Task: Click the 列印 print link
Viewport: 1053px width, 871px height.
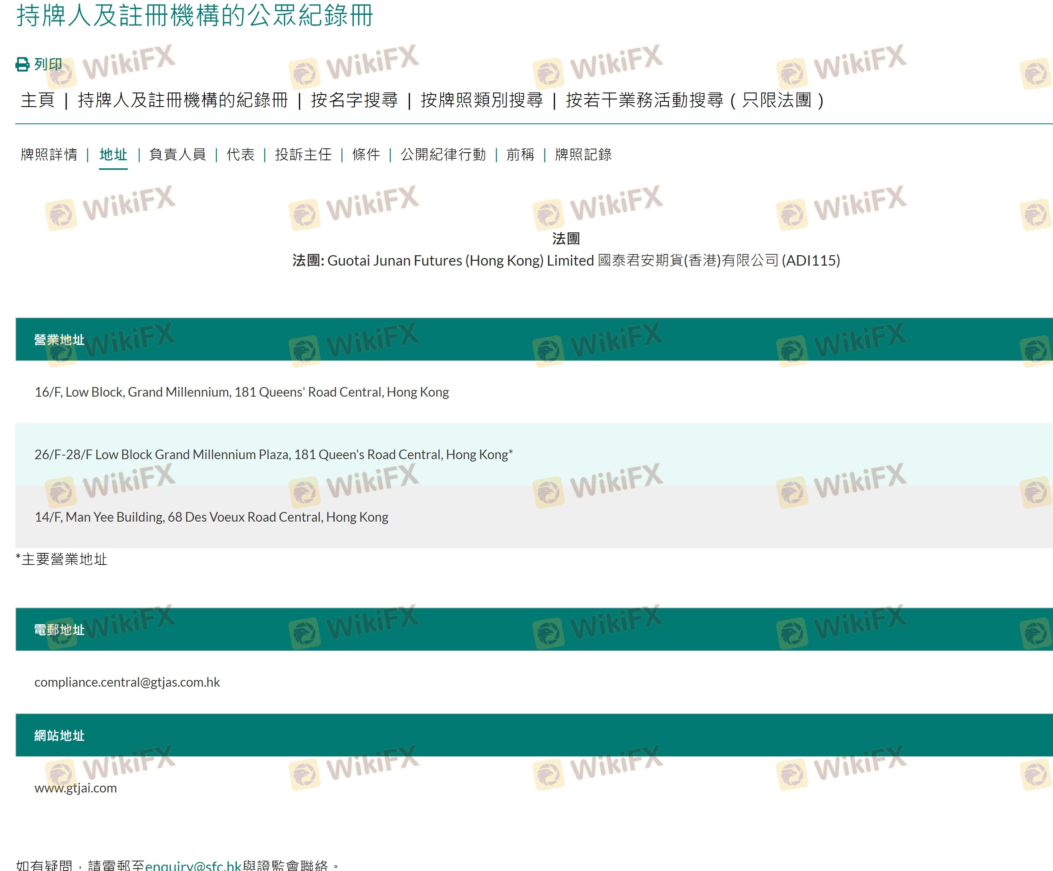Action: pyautogui.click(x=48, y=65)
